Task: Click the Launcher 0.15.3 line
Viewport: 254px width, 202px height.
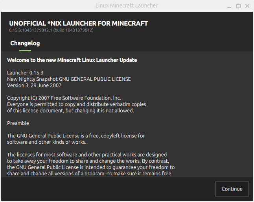Action: coord(25,73)
